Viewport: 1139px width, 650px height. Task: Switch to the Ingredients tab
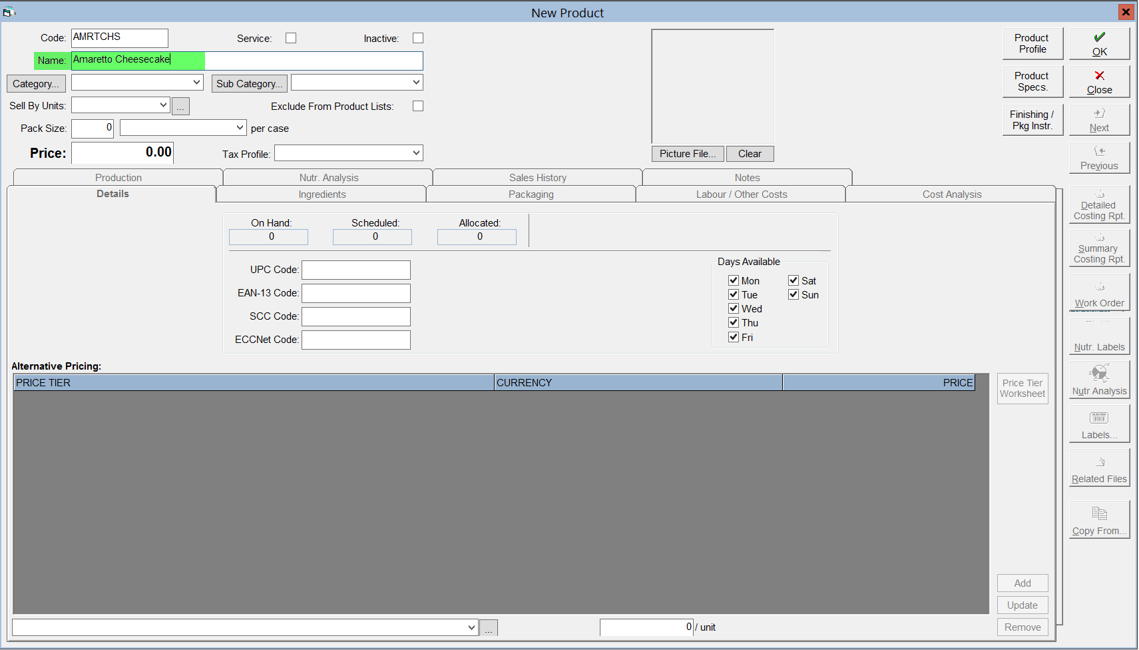[322, 194]
